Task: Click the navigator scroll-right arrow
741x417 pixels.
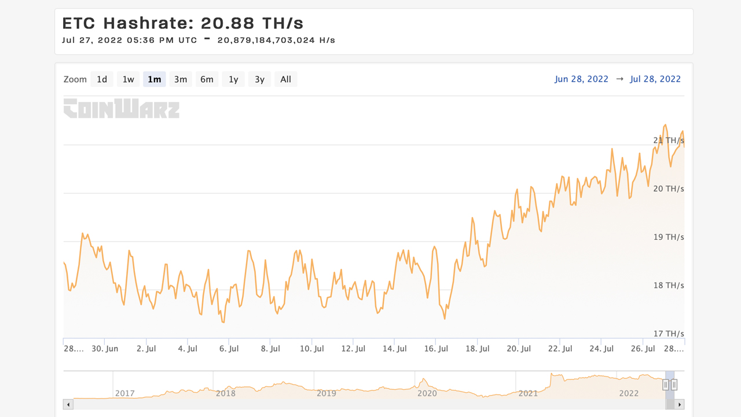Action: coord(680,404)
